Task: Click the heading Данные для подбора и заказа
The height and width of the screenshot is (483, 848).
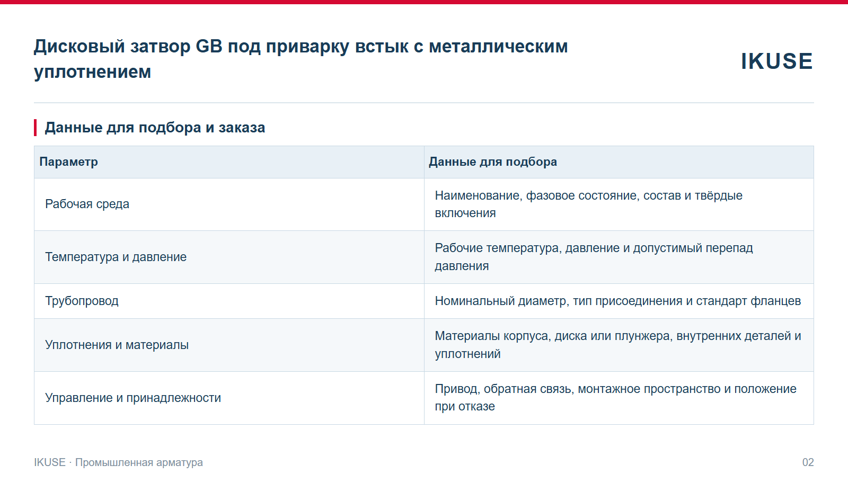Action: (155, 128)
